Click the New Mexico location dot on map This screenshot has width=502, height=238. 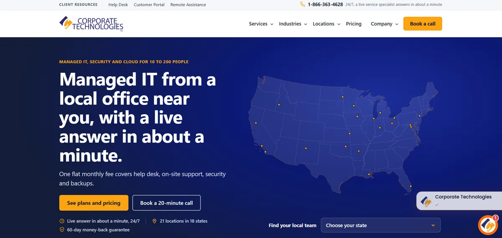tap(306, 148)
